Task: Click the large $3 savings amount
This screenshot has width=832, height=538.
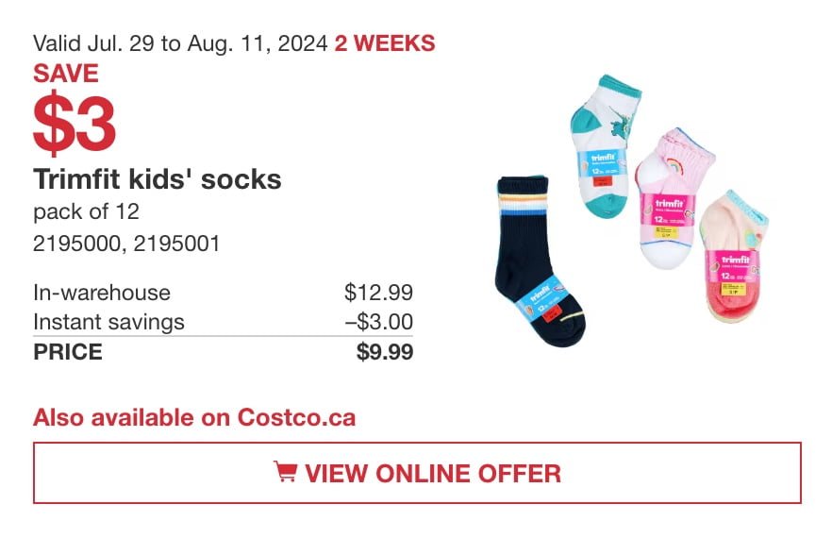Action: click(x=74, y=124)
